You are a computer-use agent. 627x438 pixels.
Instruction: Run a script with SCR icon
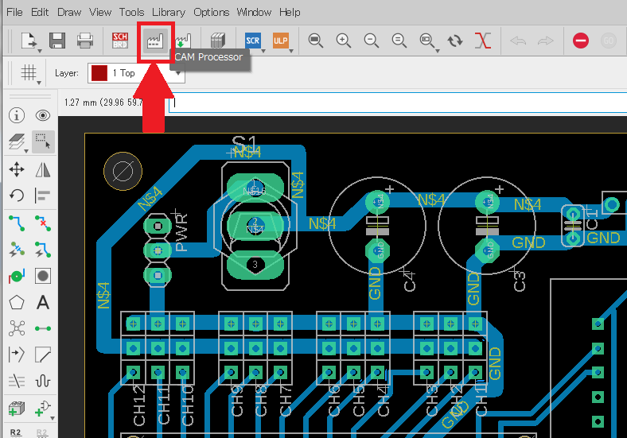[x=253, y=41]
